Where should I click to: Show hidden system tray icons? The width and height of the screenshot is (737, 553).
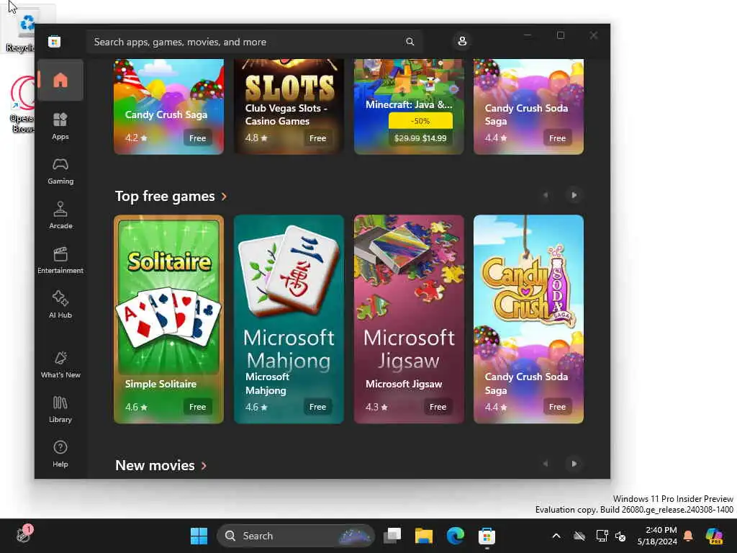click(x=556, y=536)
